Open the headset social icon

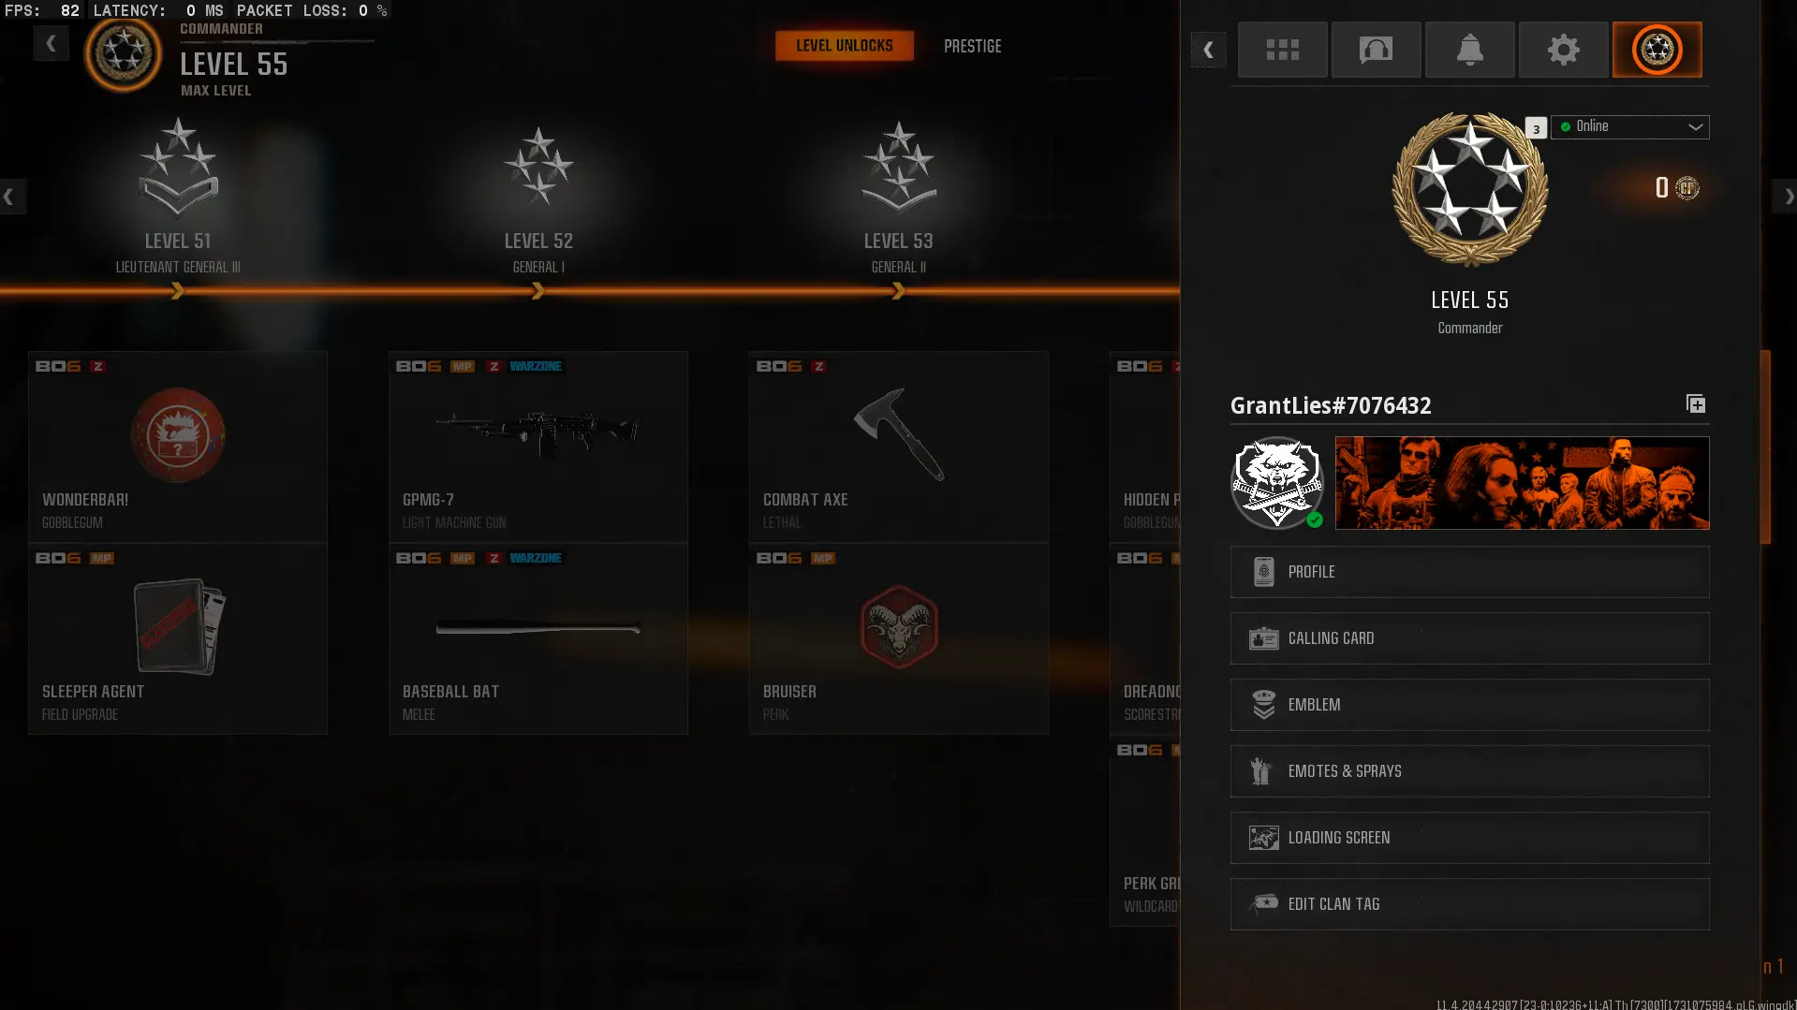coord(1376,50)
